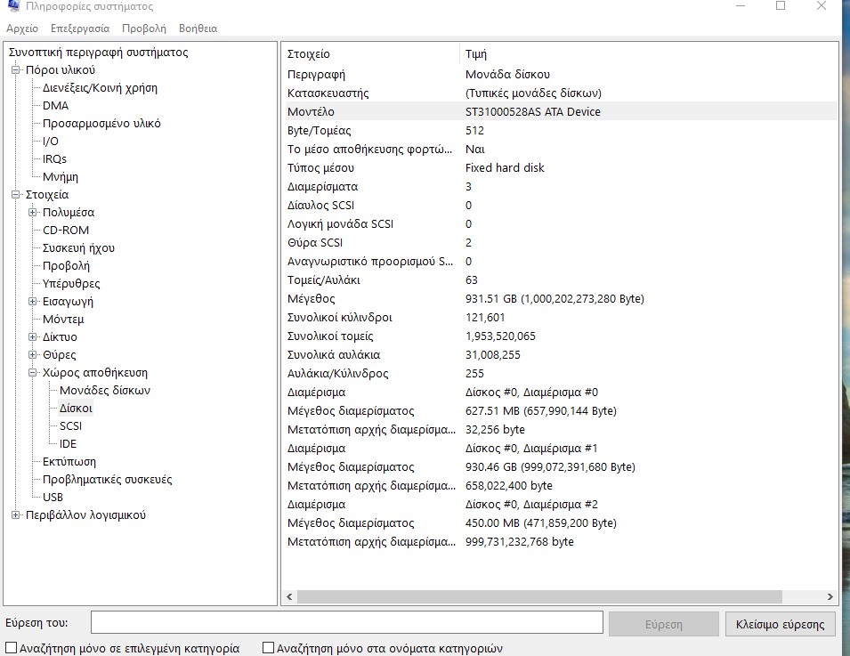Click the System Information title bar icon
This screenshot has height=656, width=850.
tap(13, 6)
